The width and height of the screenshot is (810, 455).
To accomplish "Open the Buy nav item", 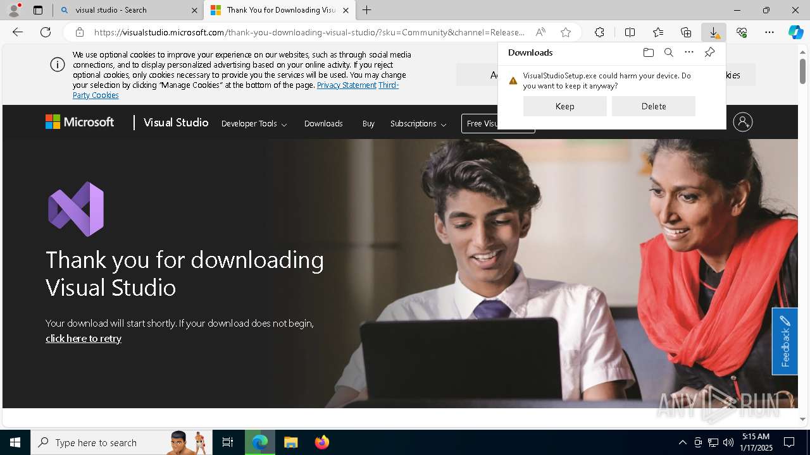I will click(368, 124).
